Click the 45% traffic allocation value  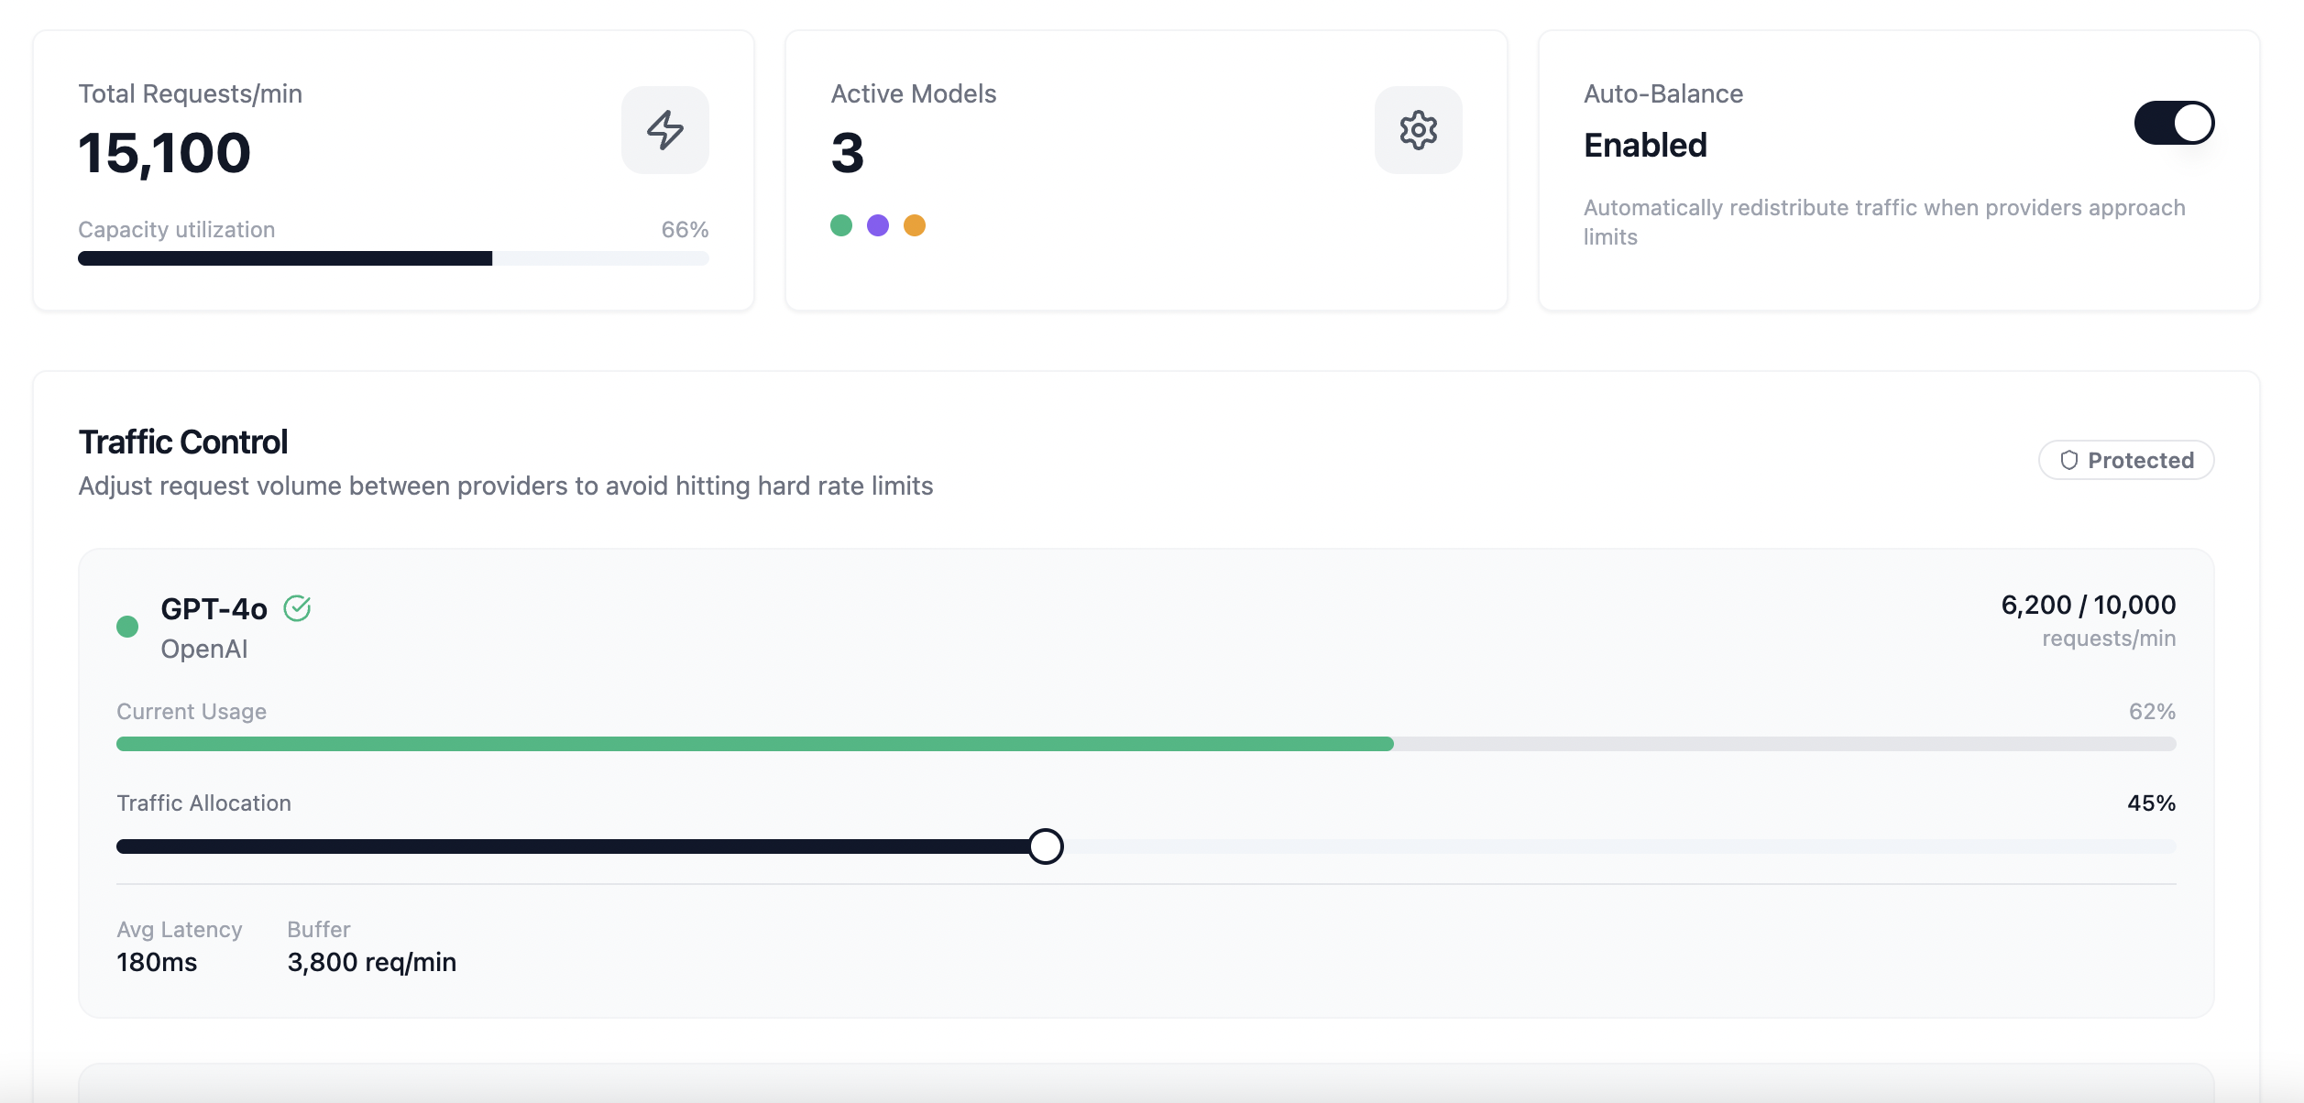pyautogui.click(x=2150, y=803)
